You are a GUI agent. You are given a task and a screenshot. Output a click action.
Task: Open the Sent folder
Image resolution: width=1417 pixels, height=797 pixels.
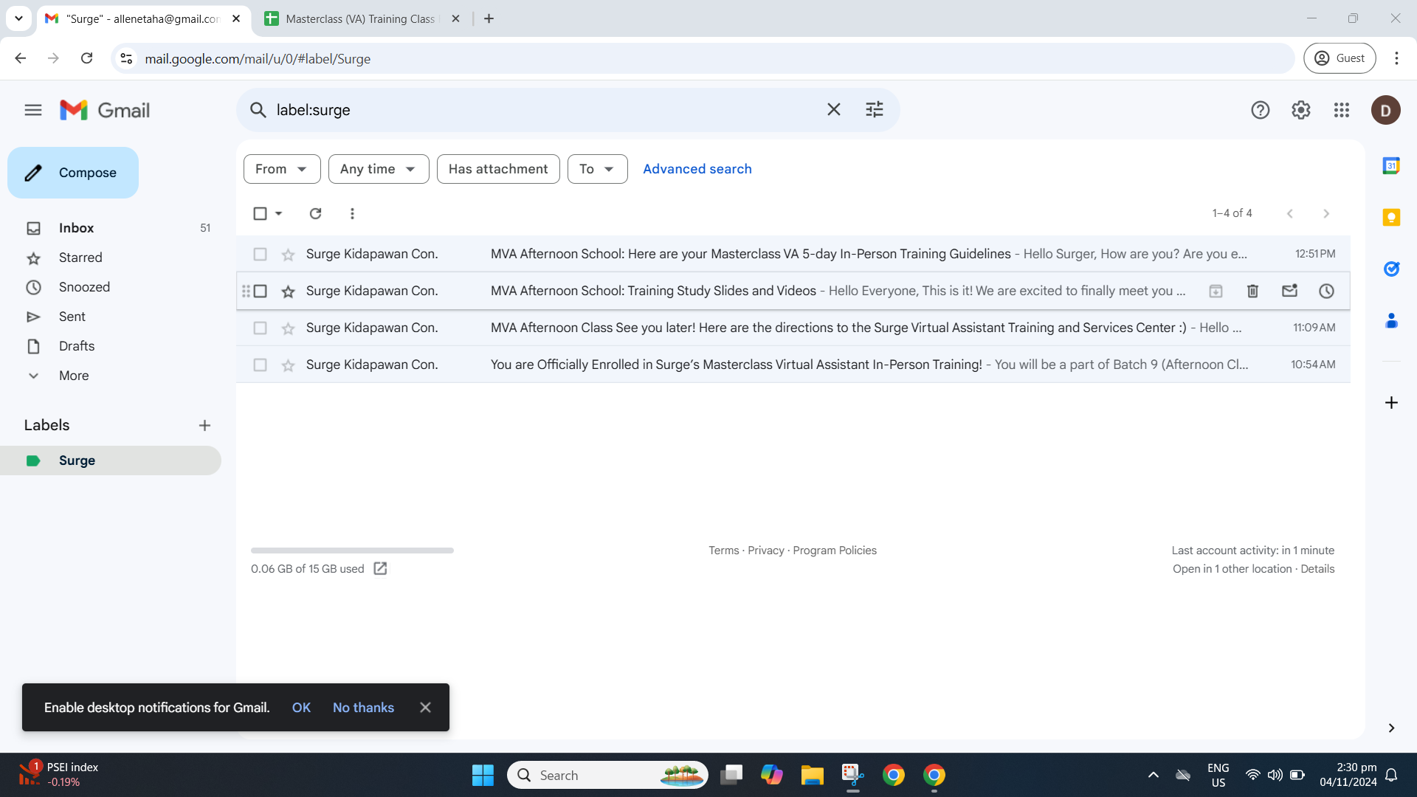point(72,317)
